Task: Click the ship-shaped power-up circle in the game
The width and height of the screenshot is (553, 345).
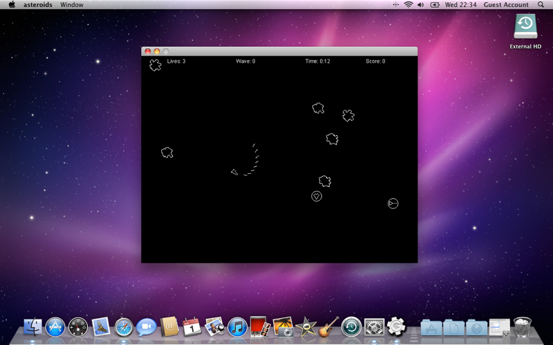Action: (393, 203)
